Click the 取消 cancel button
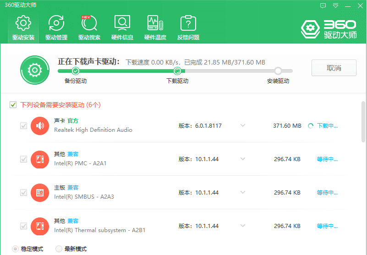 pyautogui.click(x=334, y=68)
